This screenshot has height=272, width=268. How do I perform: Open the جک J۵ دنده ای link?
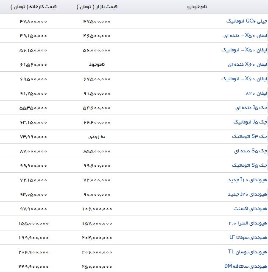(251, 108)
